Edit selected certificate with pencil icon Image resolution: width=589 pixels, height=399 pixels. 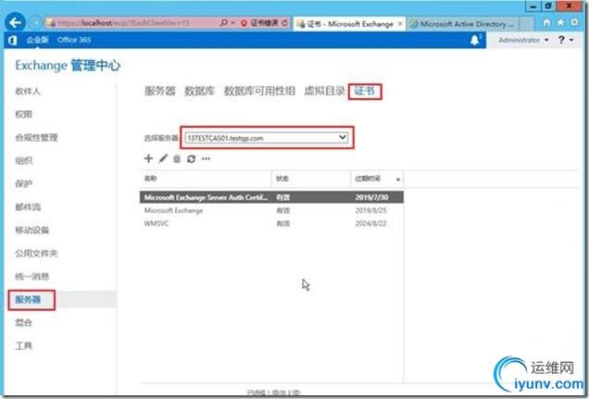163,158
